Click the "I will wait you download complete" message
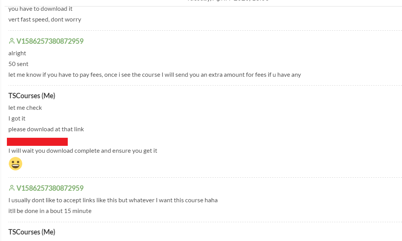 point(83,150)
